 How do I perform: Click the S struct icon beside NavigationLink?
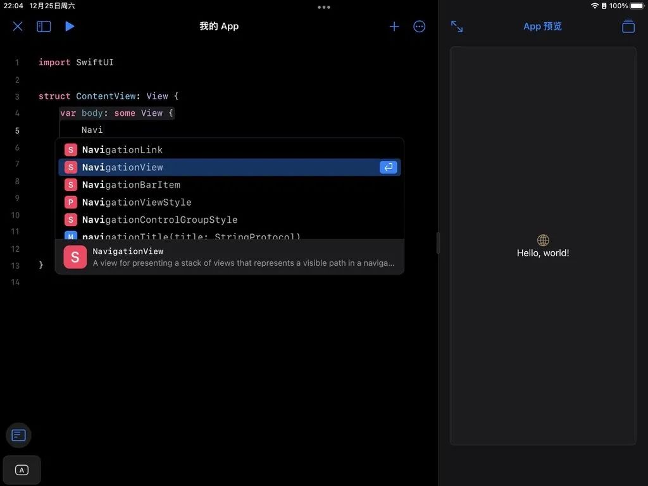(71, 149)
